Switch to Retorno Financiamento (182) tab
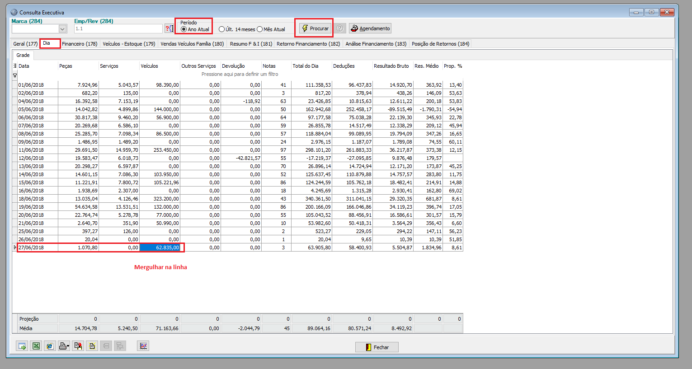Screen dimensions: 692x369 coord(308,44)
